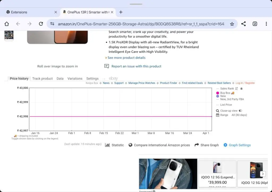Toggle List Price legend entry
The height and width of the screenshot is (192, 272).
tap(226, 105)
